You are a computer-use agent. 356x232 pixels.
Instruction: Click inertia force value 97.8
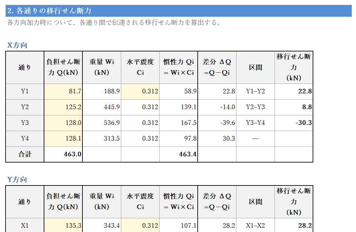179,139
